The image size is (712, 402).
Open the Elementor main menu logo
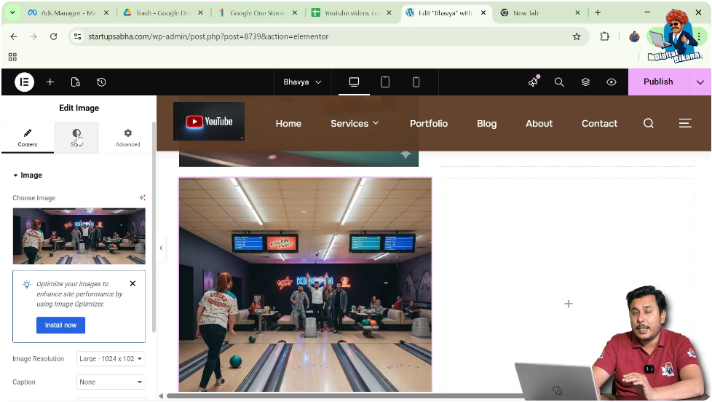25,82
